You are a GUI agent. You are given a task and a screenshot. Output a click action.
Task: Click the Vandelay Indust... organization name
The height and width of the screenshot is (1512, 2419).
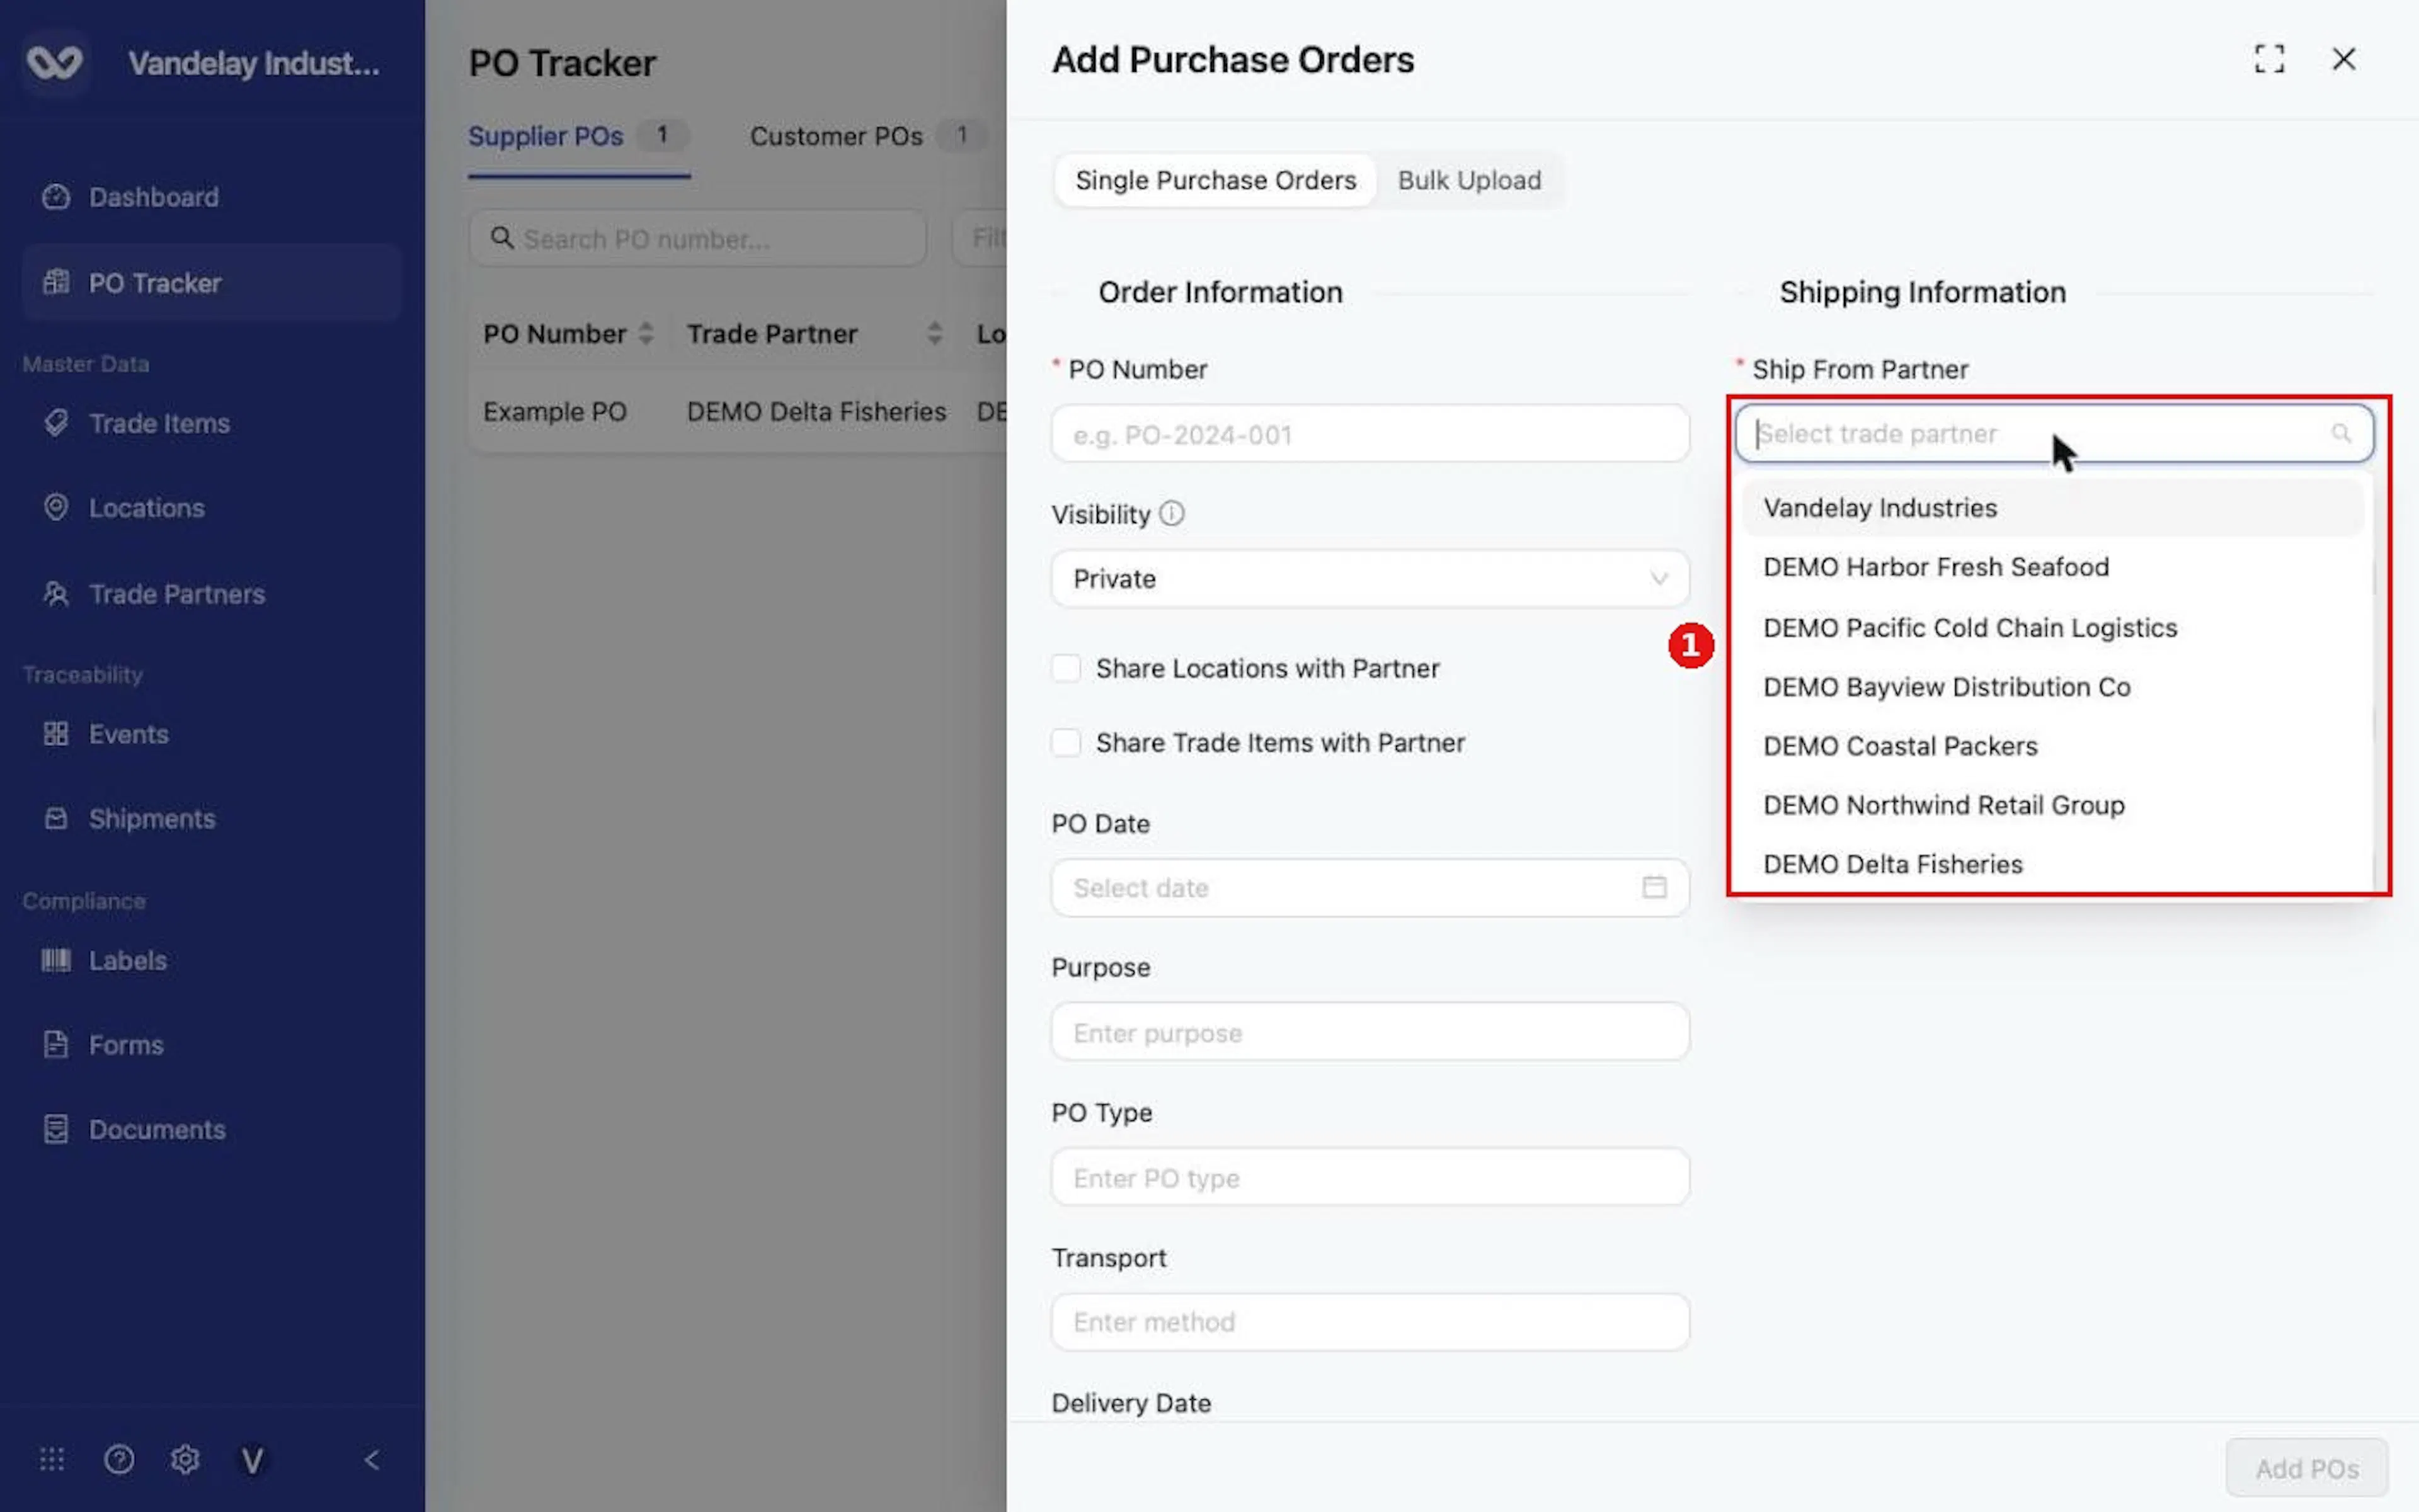coord(254,63)
